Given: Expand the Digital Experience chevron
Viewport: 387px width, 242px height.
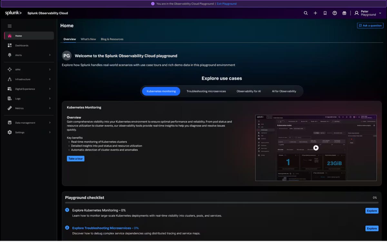Looking at the screenshot, I should 50,89.
